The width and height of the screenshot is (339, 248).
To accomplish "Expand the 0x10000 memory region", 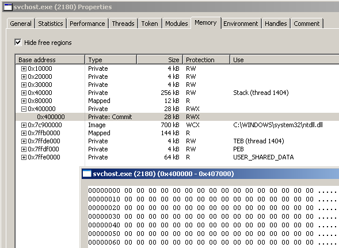I will point(24,68).
